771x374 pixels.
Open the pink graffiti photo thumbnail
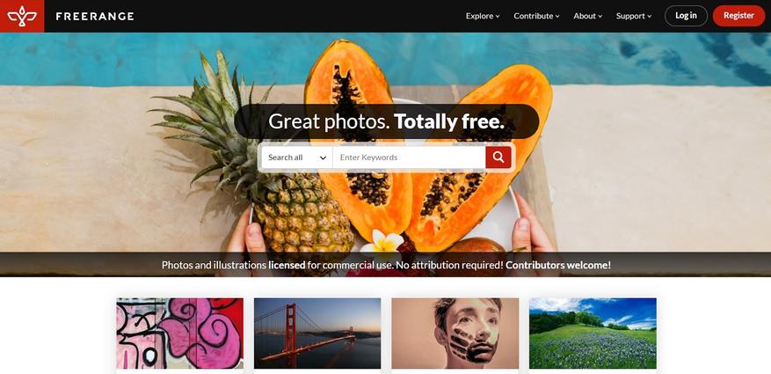(x=180, y=334)
